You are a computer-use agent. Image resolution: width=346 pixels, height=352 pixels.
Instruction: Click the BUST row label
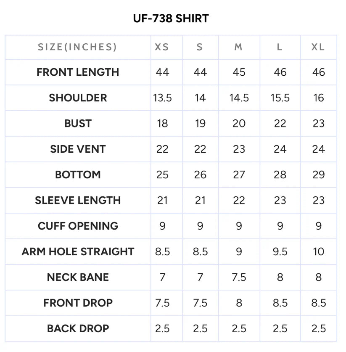click(78, 124)
